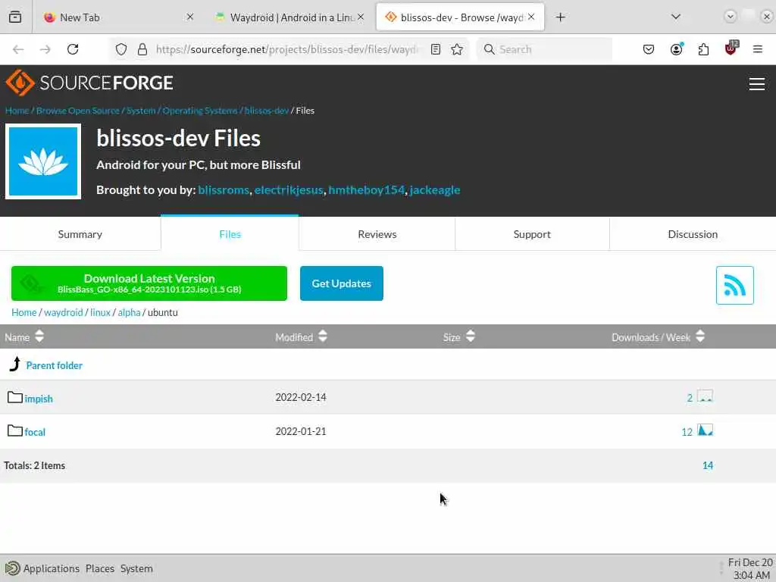Click the impish folder icon

[15, 397]
